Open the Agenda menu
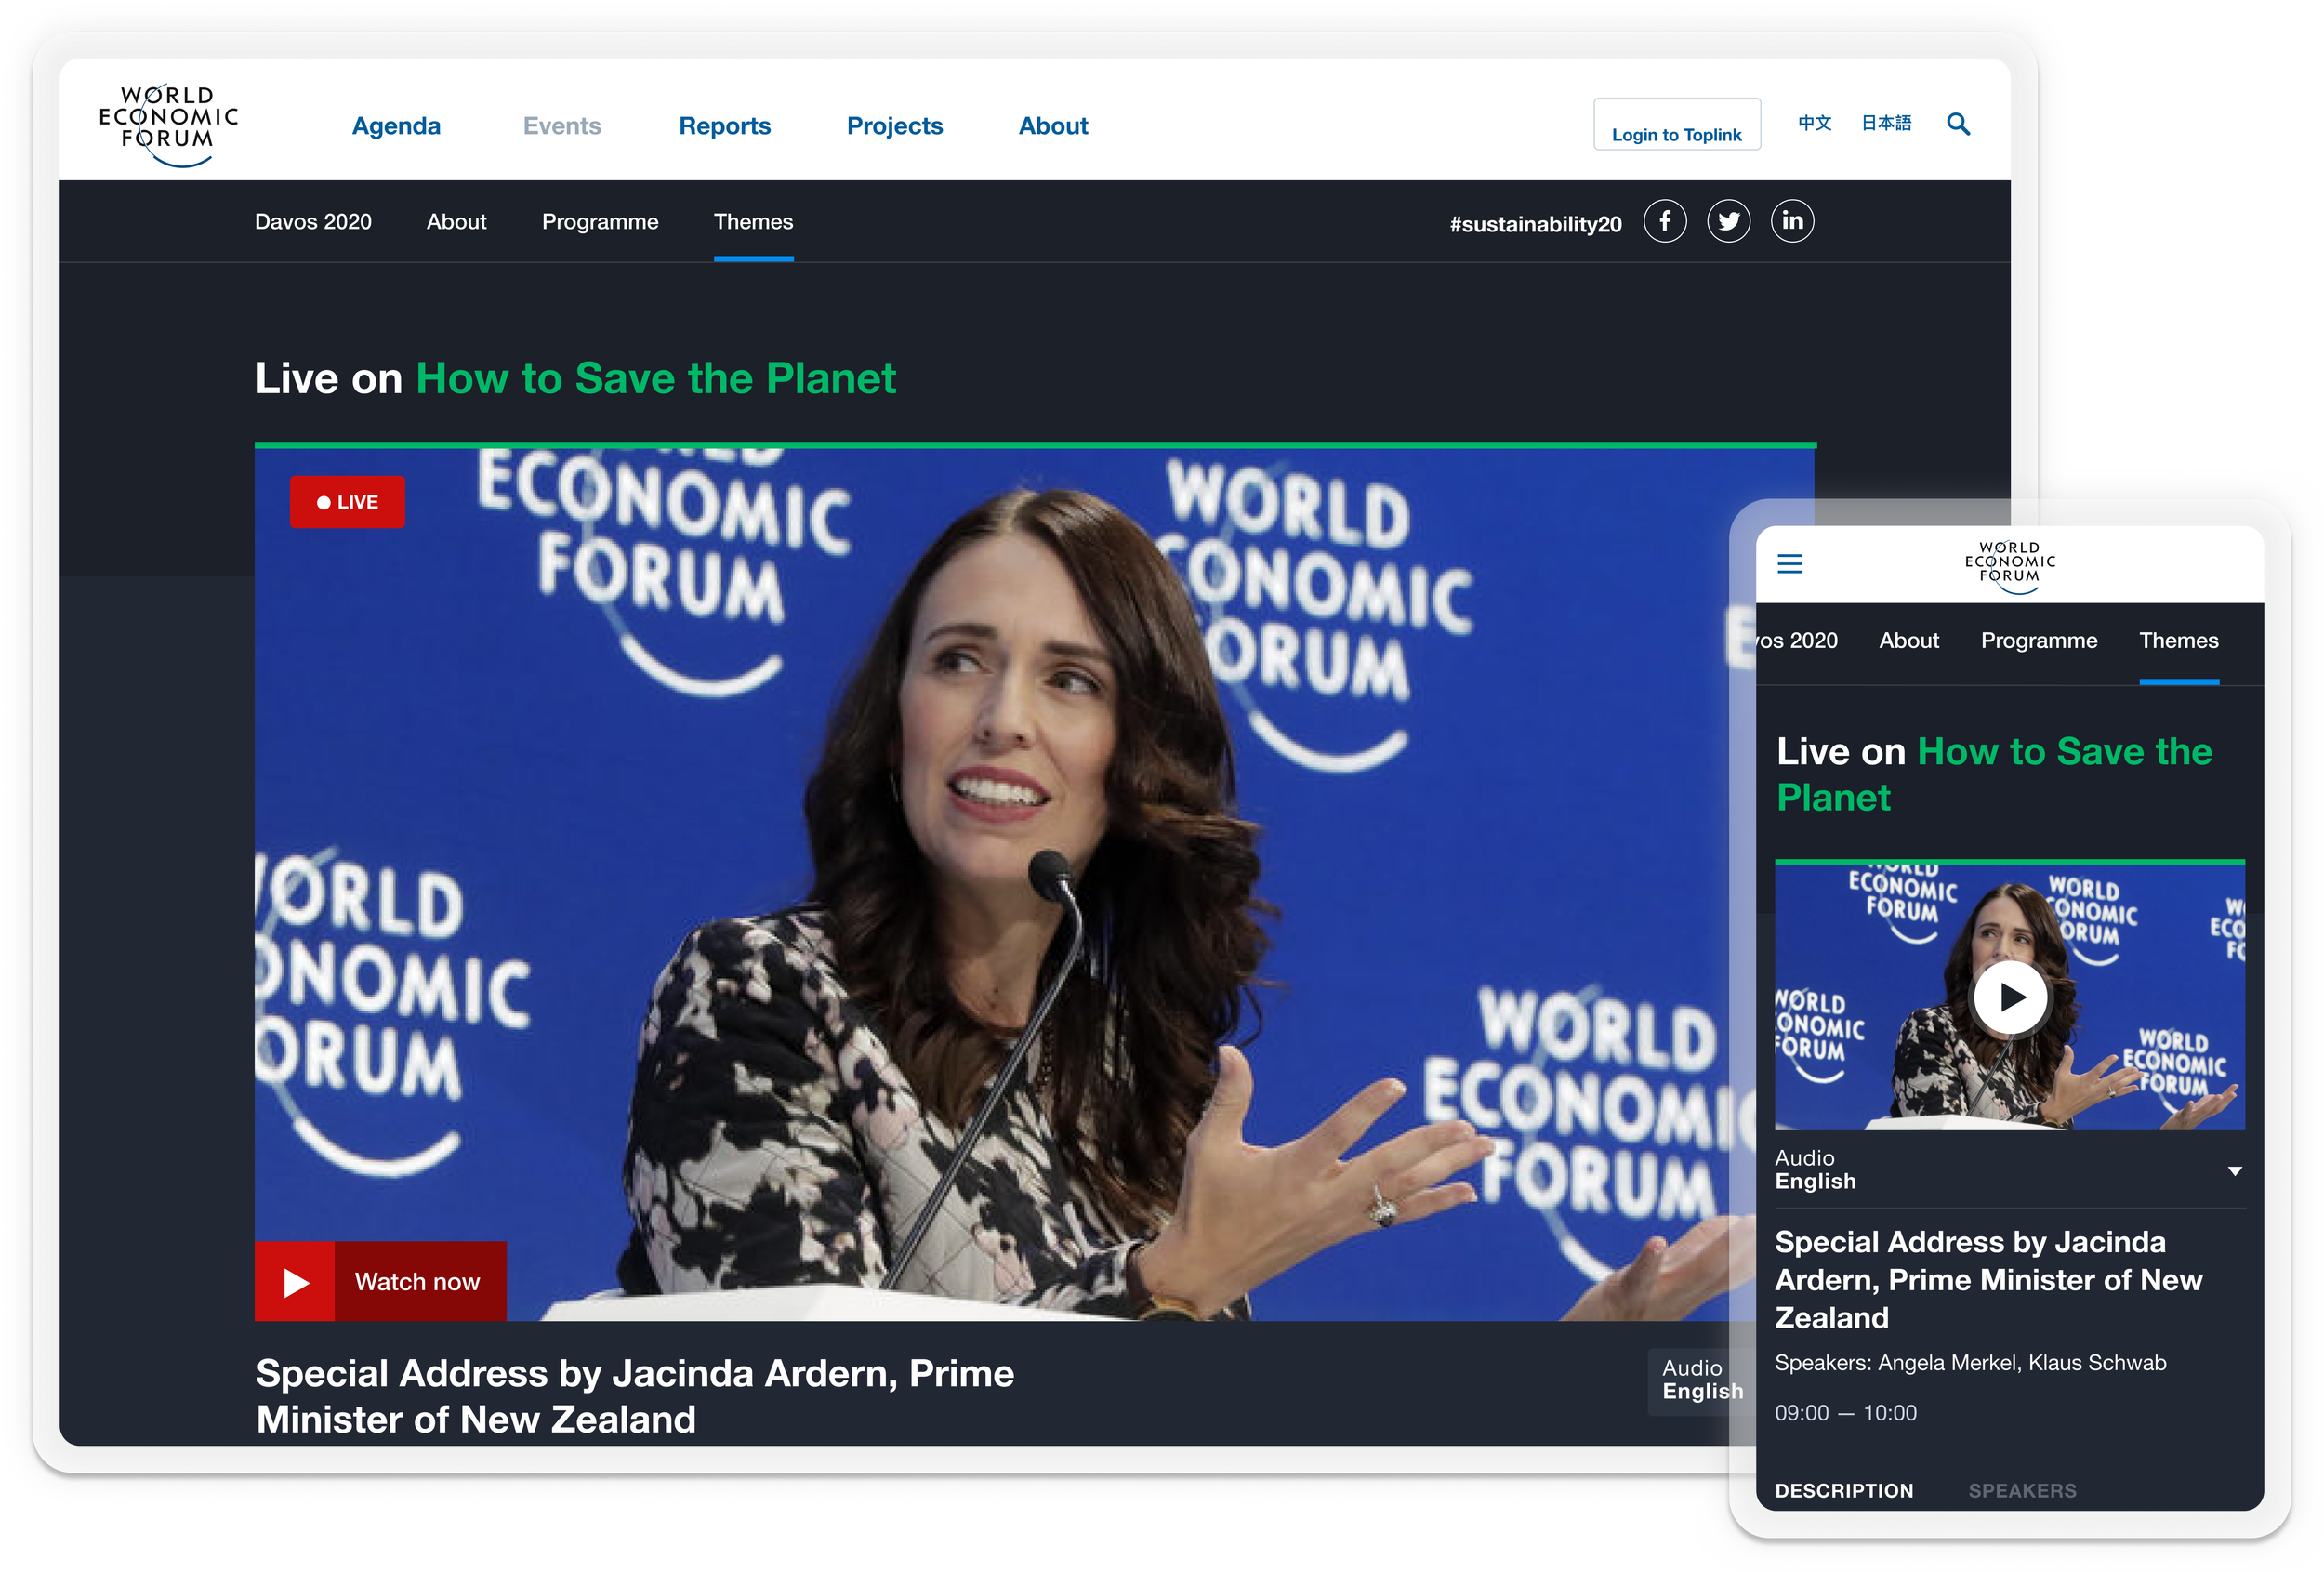This screenshot has height=1572, width=2324. (x=396, y=126)
